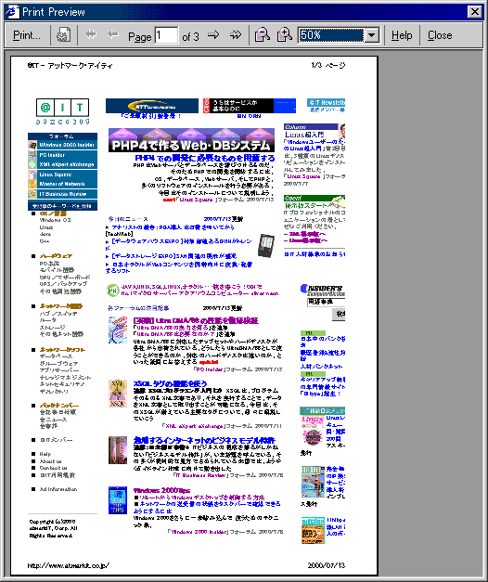This screenshot has height=582, width=488.
Task: Go to previous page arrow
Action: [x=113, y=35]
